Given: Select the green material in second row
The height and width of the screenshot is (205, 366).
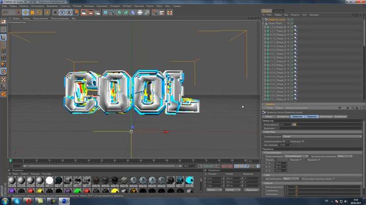Looking at the screenshot, I should [x=77, y=191].
